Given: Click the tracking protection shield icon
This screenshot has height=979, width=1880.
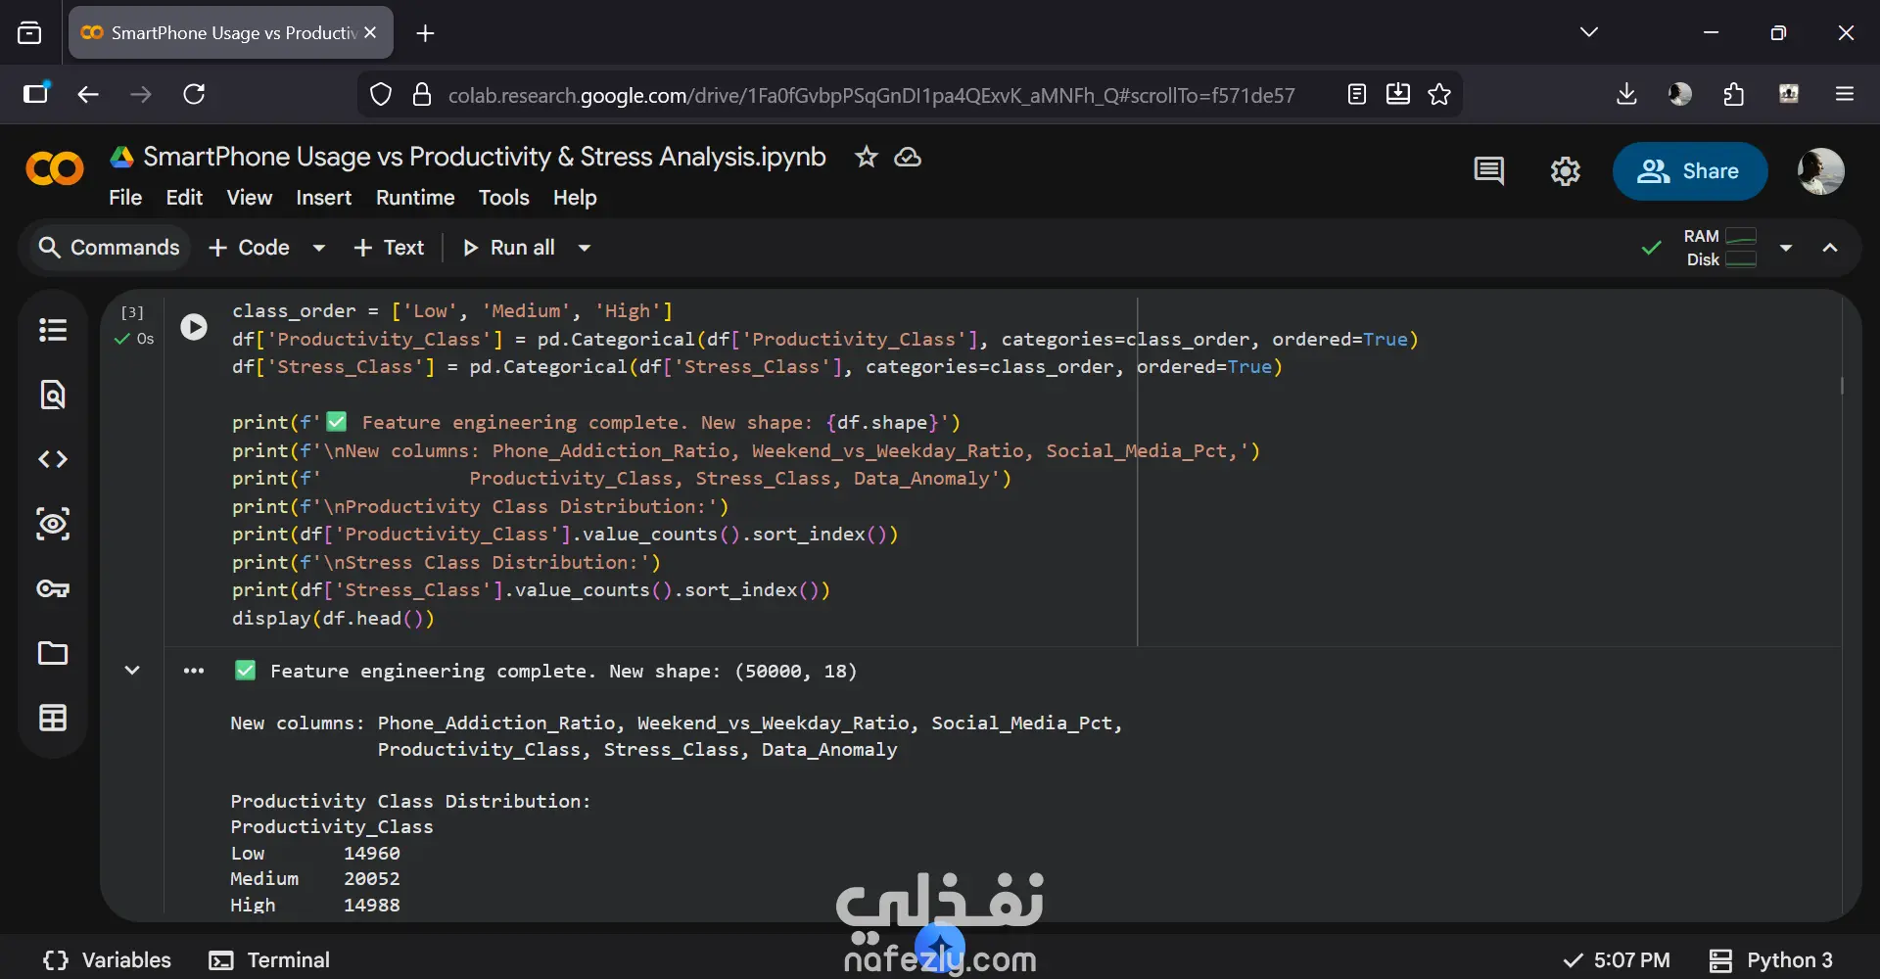Looking at the screenshot, I should 381,94.
